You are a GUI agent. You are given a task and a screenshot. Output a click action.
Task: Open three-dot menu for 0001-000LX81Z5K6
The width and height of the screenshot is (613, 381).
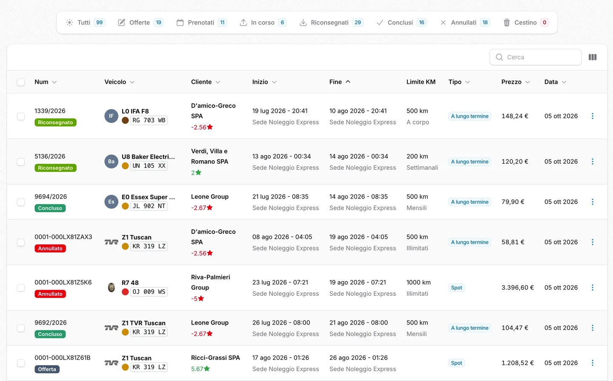click(592, 287)
